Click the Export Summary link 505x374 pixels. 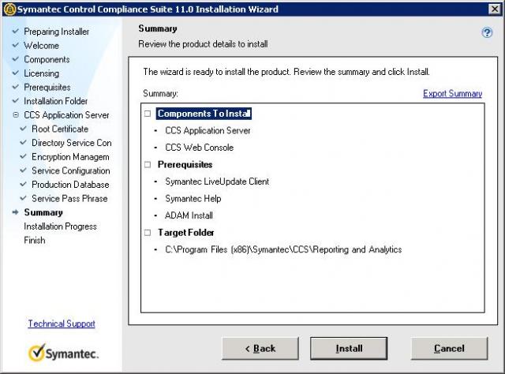pyautogui.click(x=452, y=93)
